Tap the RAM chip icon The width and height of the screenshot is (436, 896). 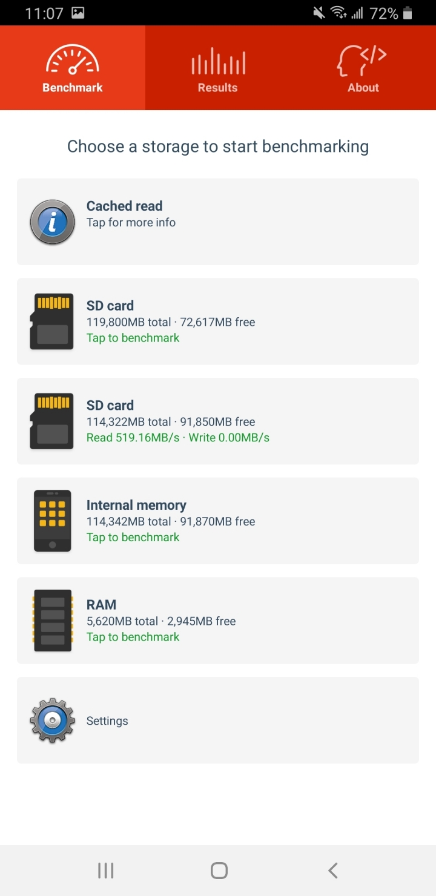(x=52, y=621)
